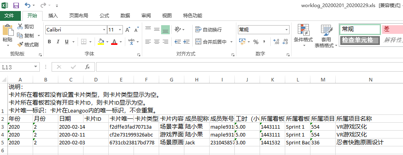The height and width of the screenshot is (155, 403).
Task: Click the 格式刷 format painter
Action: 28,45
